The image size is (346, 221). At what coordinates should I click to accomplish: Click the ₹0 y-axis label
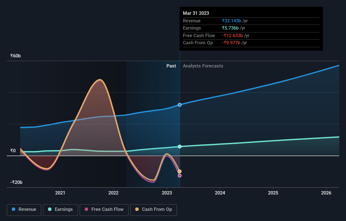pyautogui.click(x=13, y=151)
